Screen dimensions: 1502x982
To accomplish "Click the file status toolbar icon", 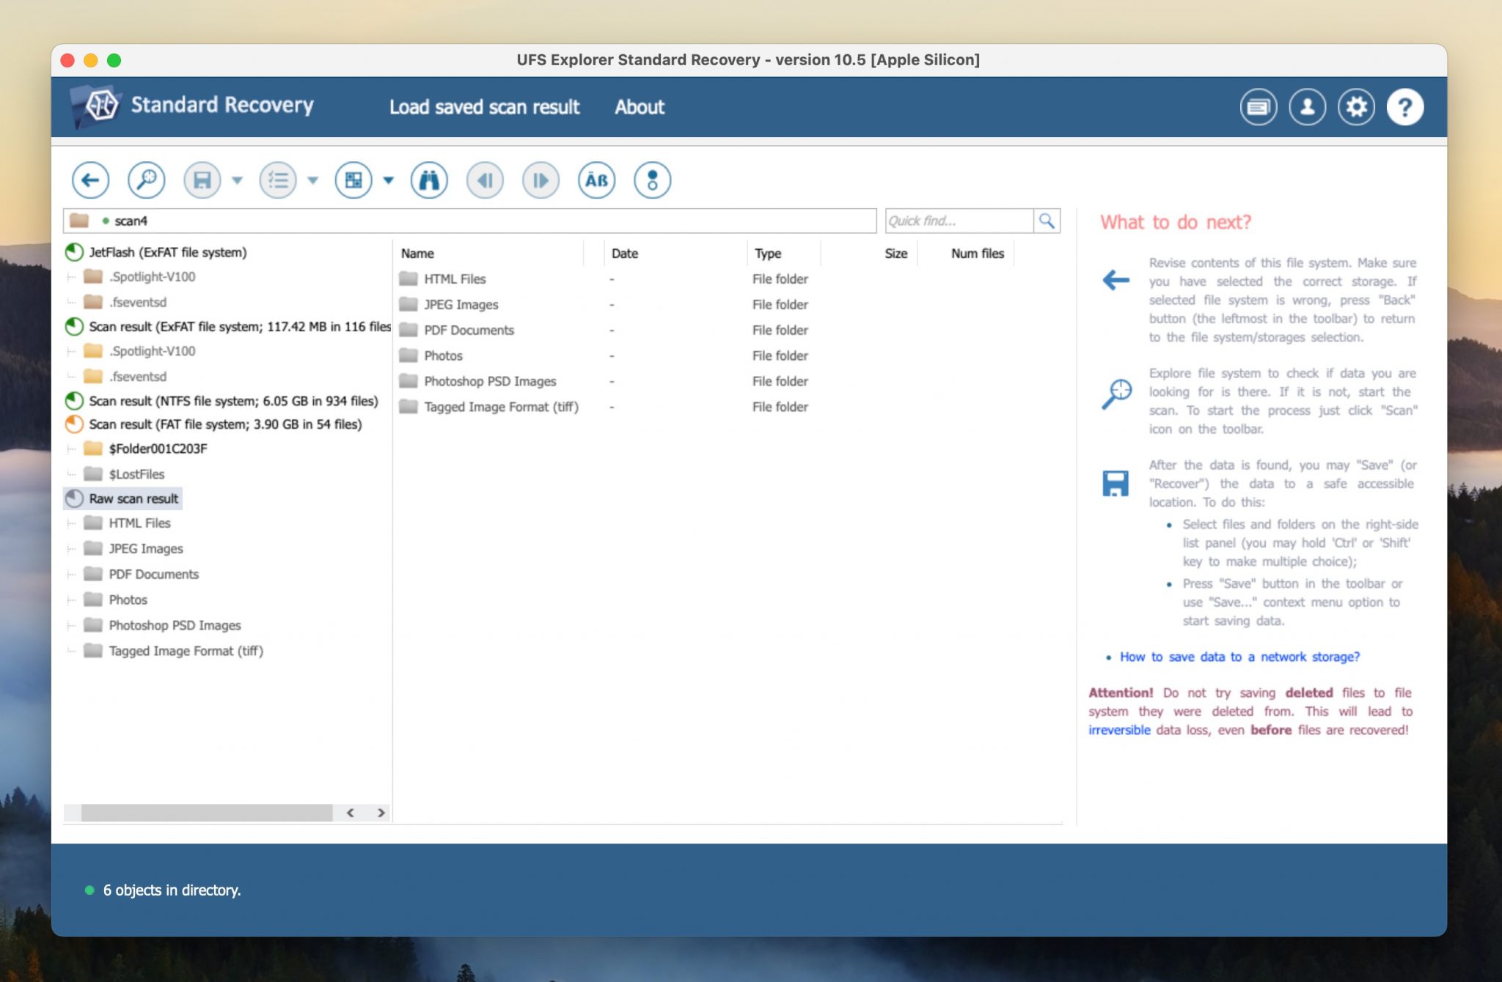I will 652,180.
